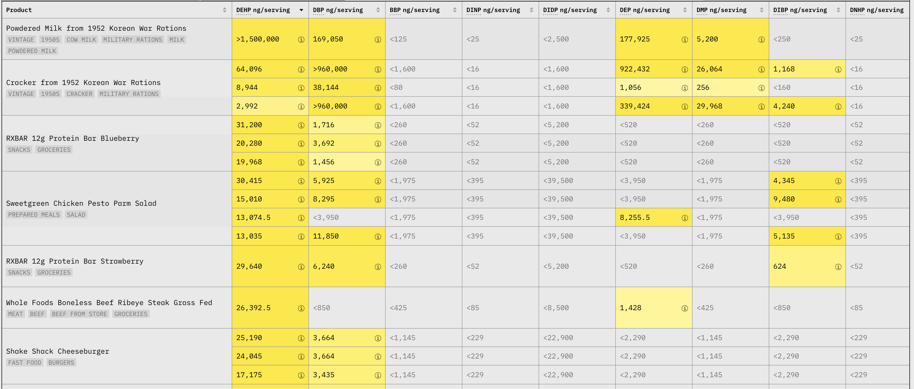914x389 pixels.
Task: Open info icon for 26,392.5 DEHP value
Action: click(301, 308)
